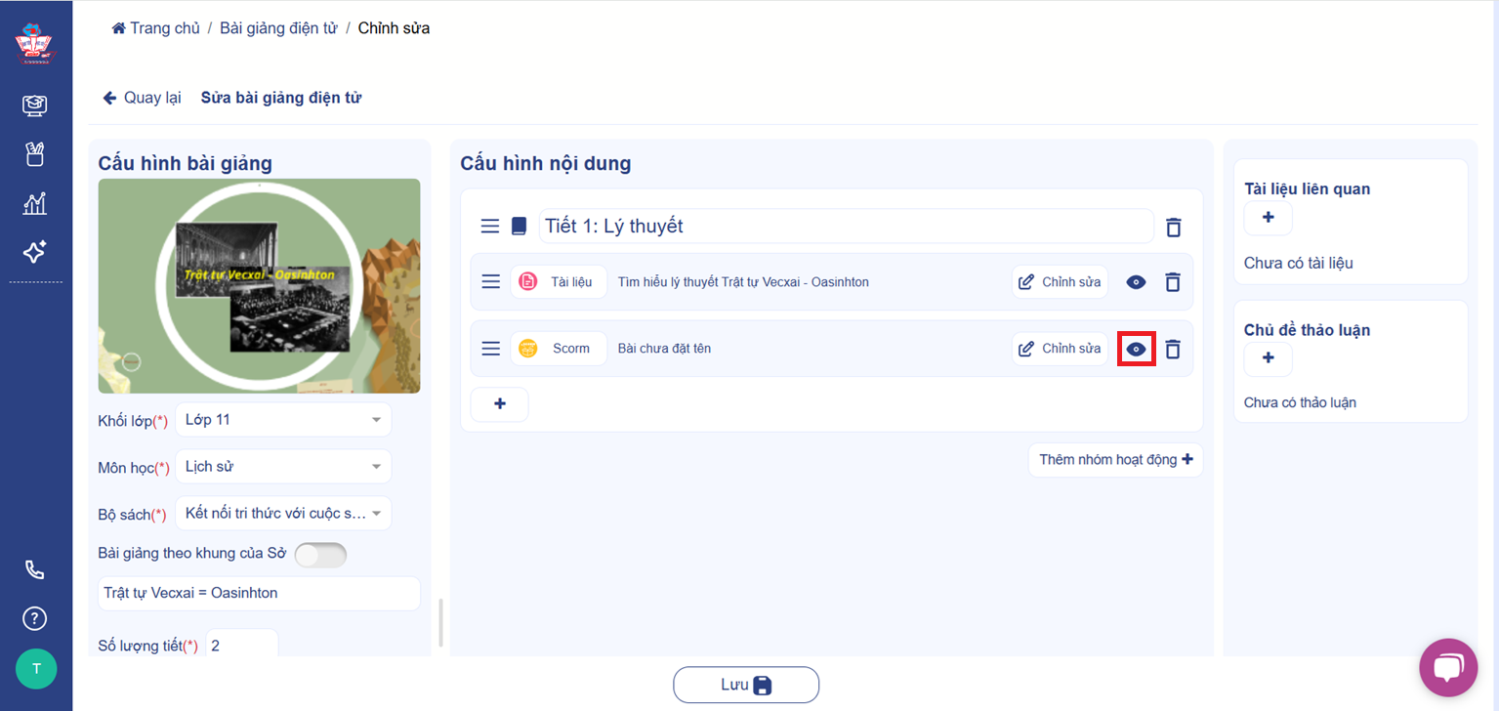Add new activity with plus button
This screenshot has height=711, width=1499.
click(x=500, y=404)
